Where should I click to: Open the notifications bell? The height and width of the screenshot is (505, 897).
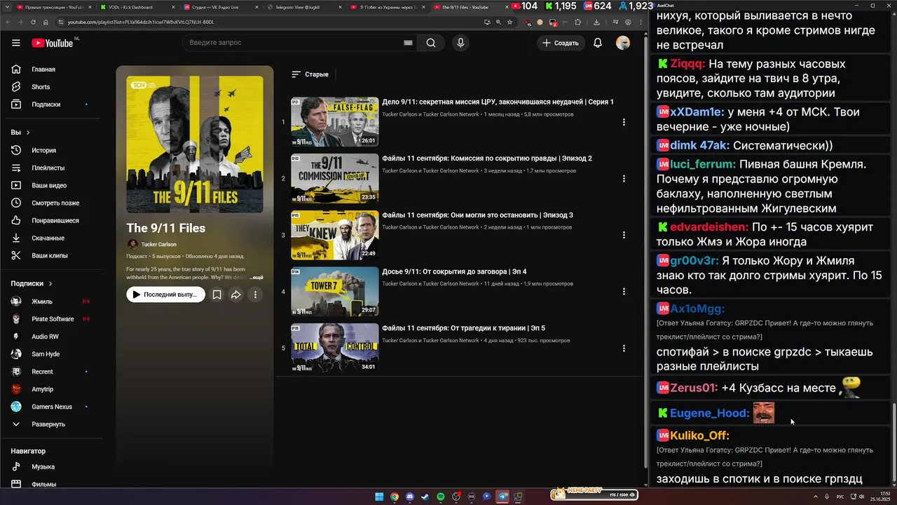click(598, 43)
